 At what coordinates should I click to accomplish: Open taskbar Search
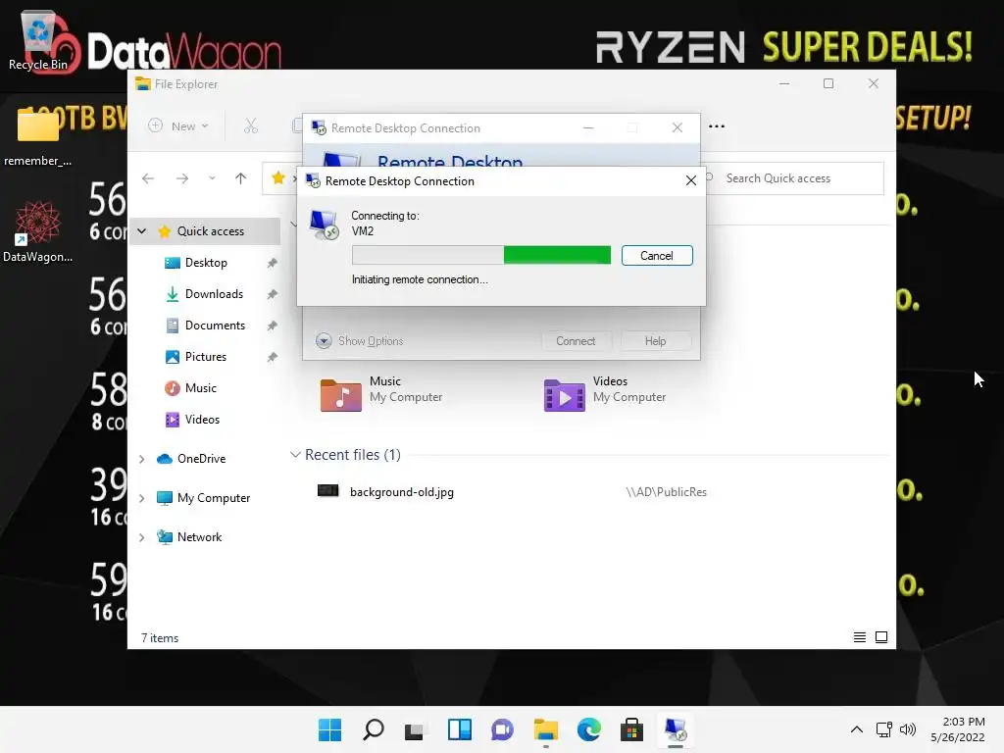click(374, 729)
